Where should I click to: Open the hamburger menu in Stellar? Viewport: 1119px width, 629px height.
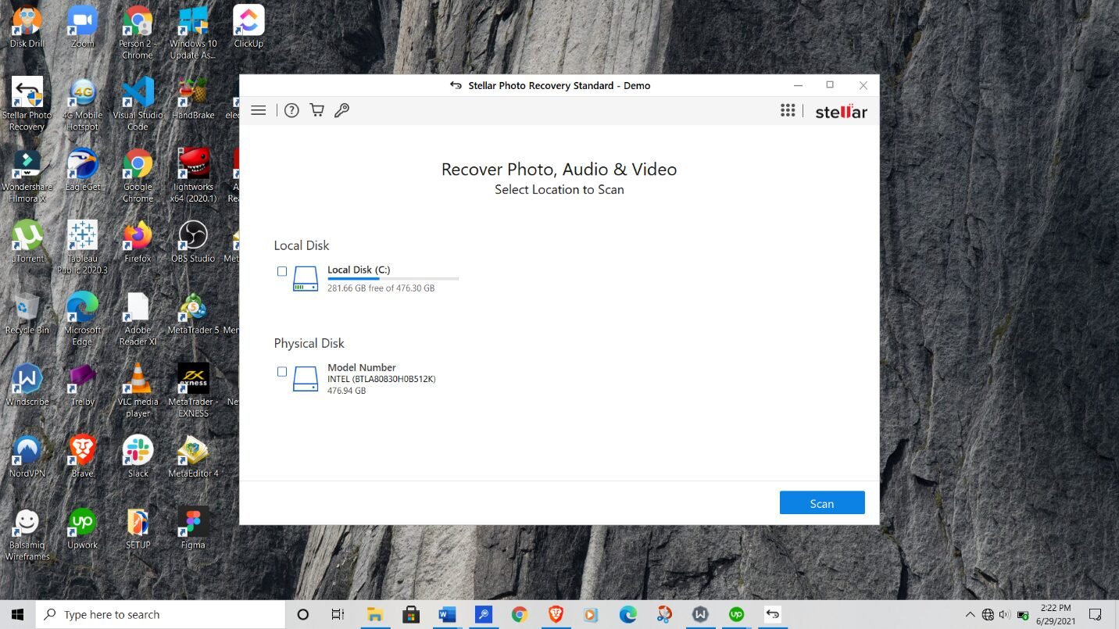tap(259, 111)
